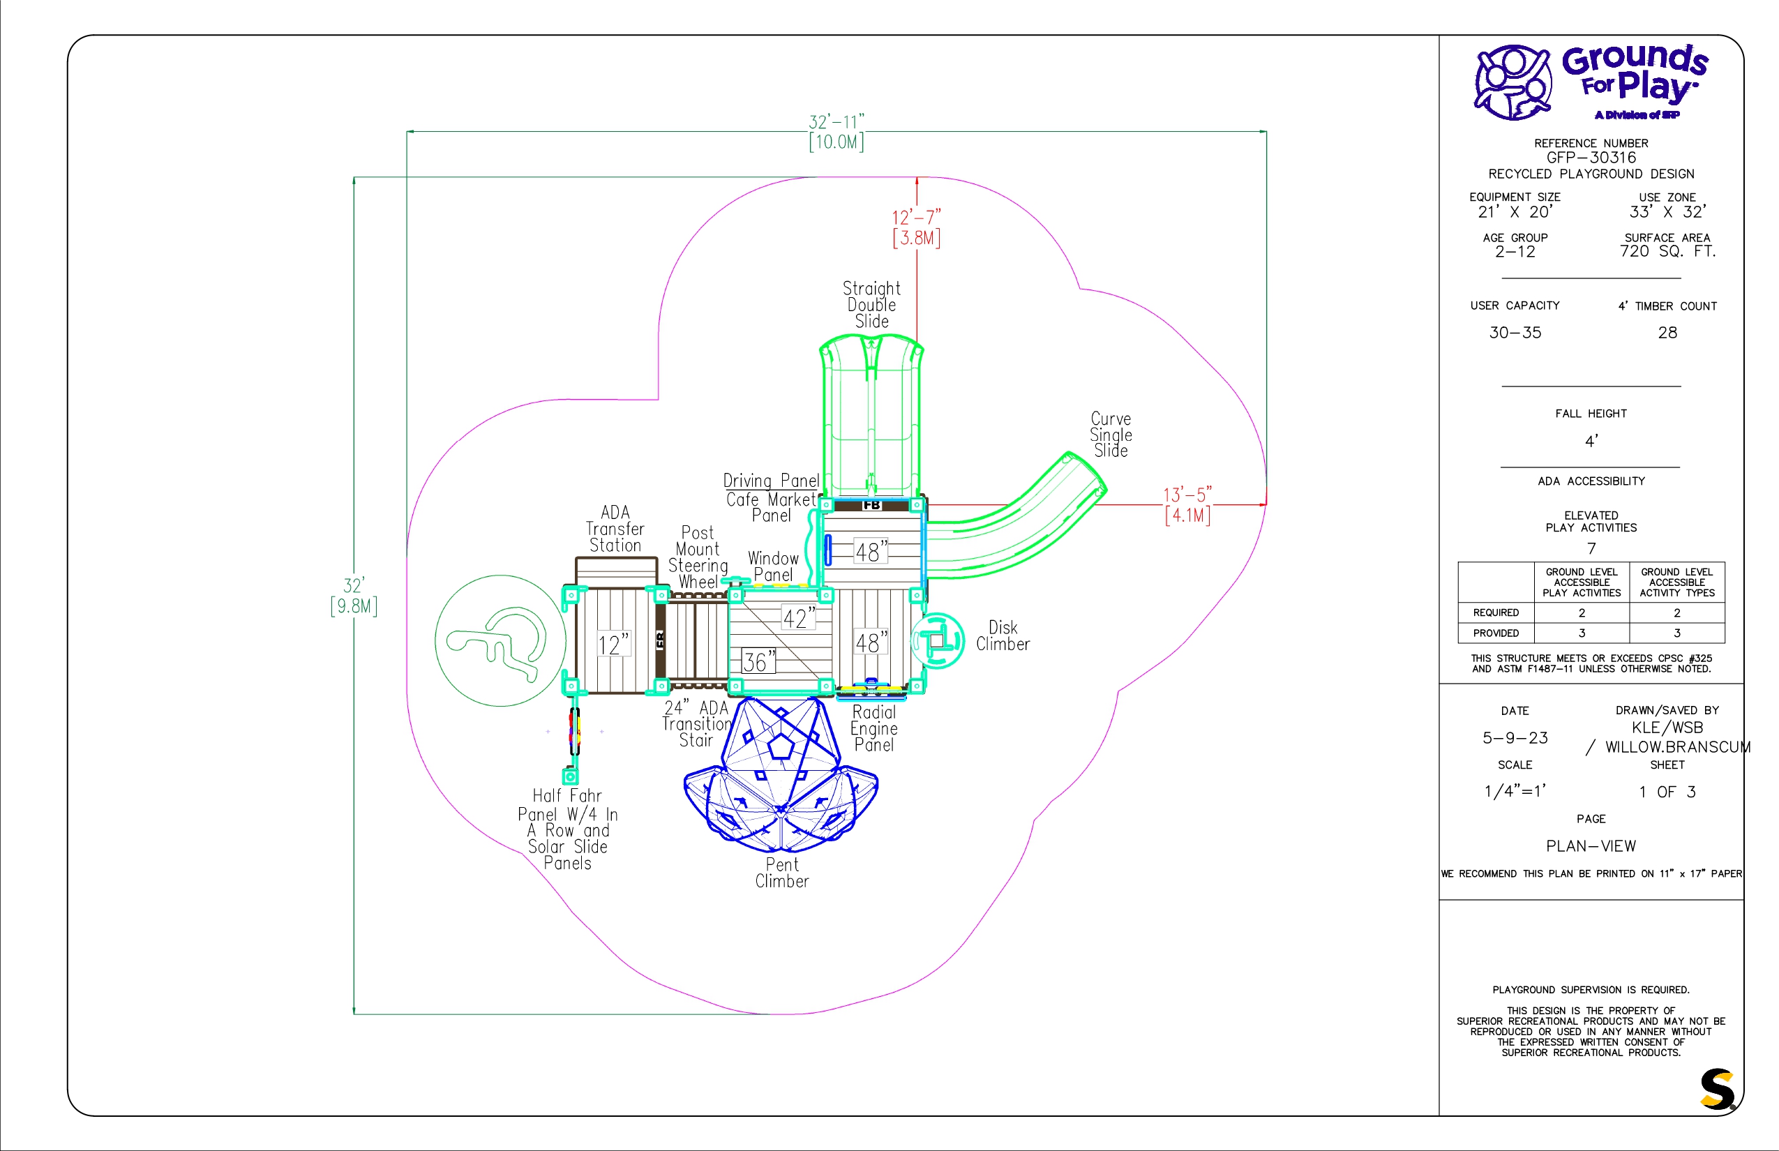Click the user capacity value 30-35
1779x1151 pixels.
click(1515, 333)
